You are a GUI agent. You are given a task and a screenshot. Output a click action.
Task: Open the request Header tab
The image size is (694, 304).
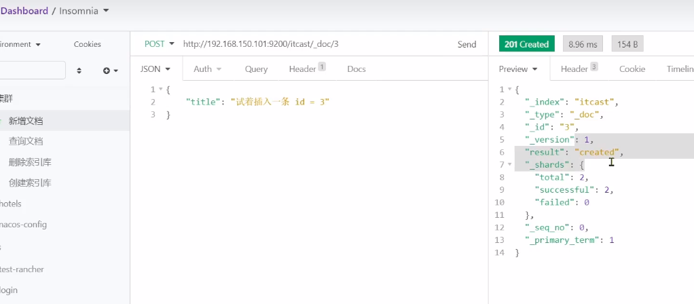click(x=306, y=69)
